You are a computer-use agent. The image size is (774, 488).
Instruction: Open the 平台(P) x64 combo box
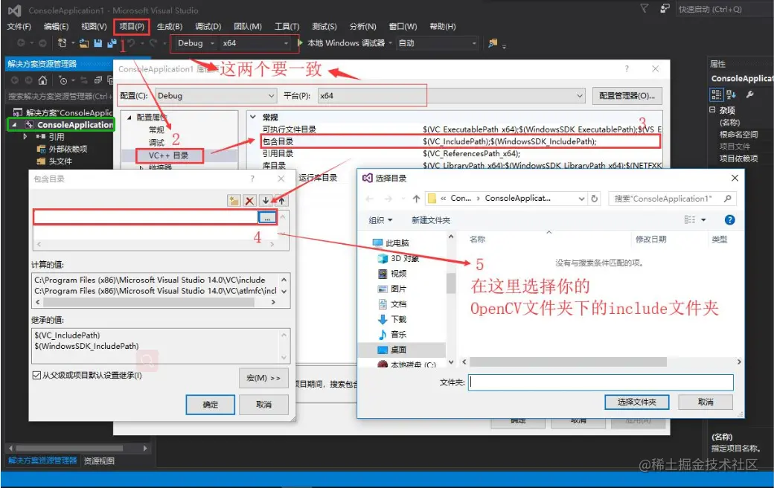[x=451, y=96]
